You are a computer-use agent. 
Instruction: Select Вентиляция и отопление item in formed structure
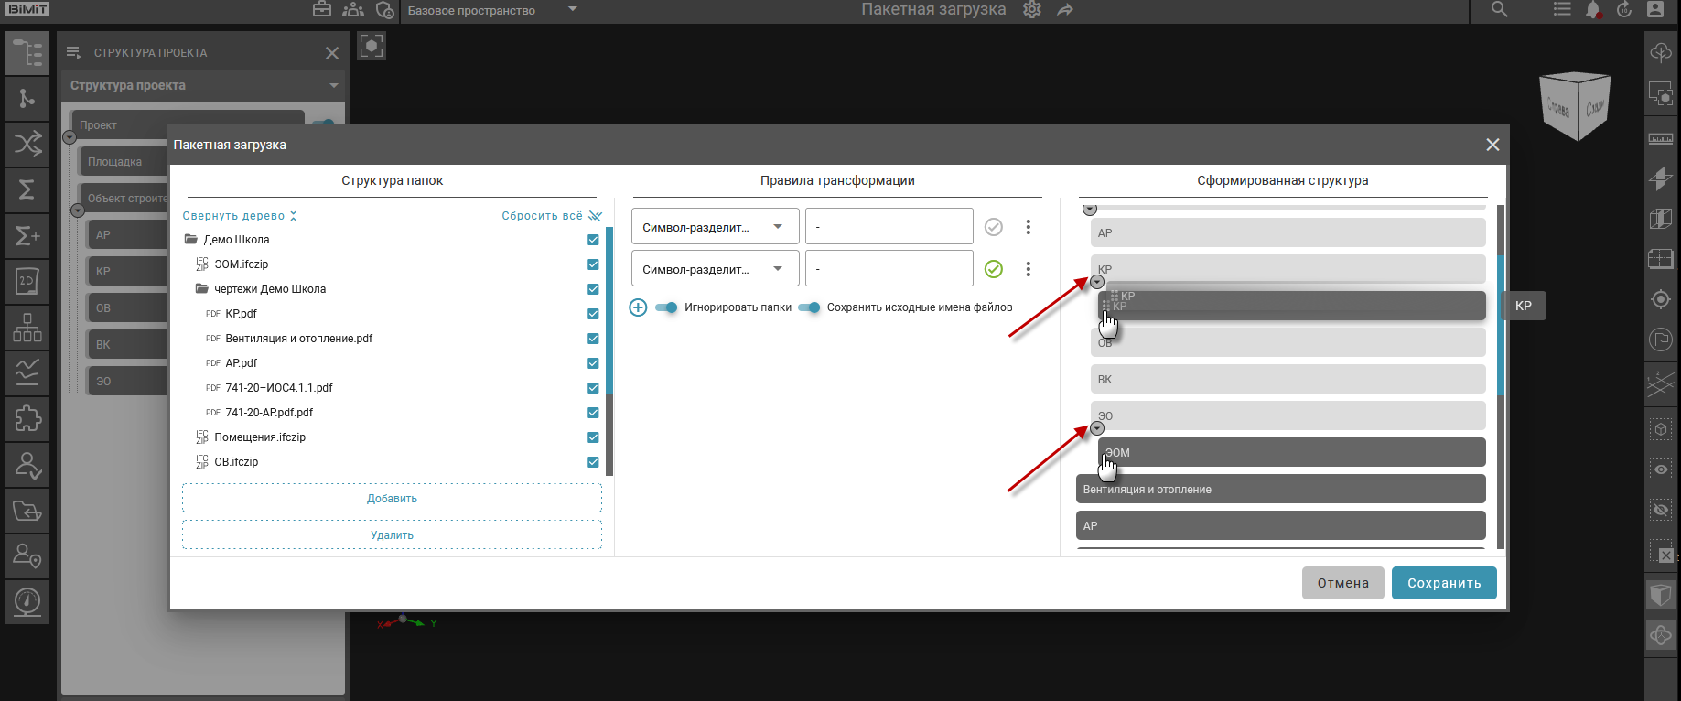pos(1279,490)
